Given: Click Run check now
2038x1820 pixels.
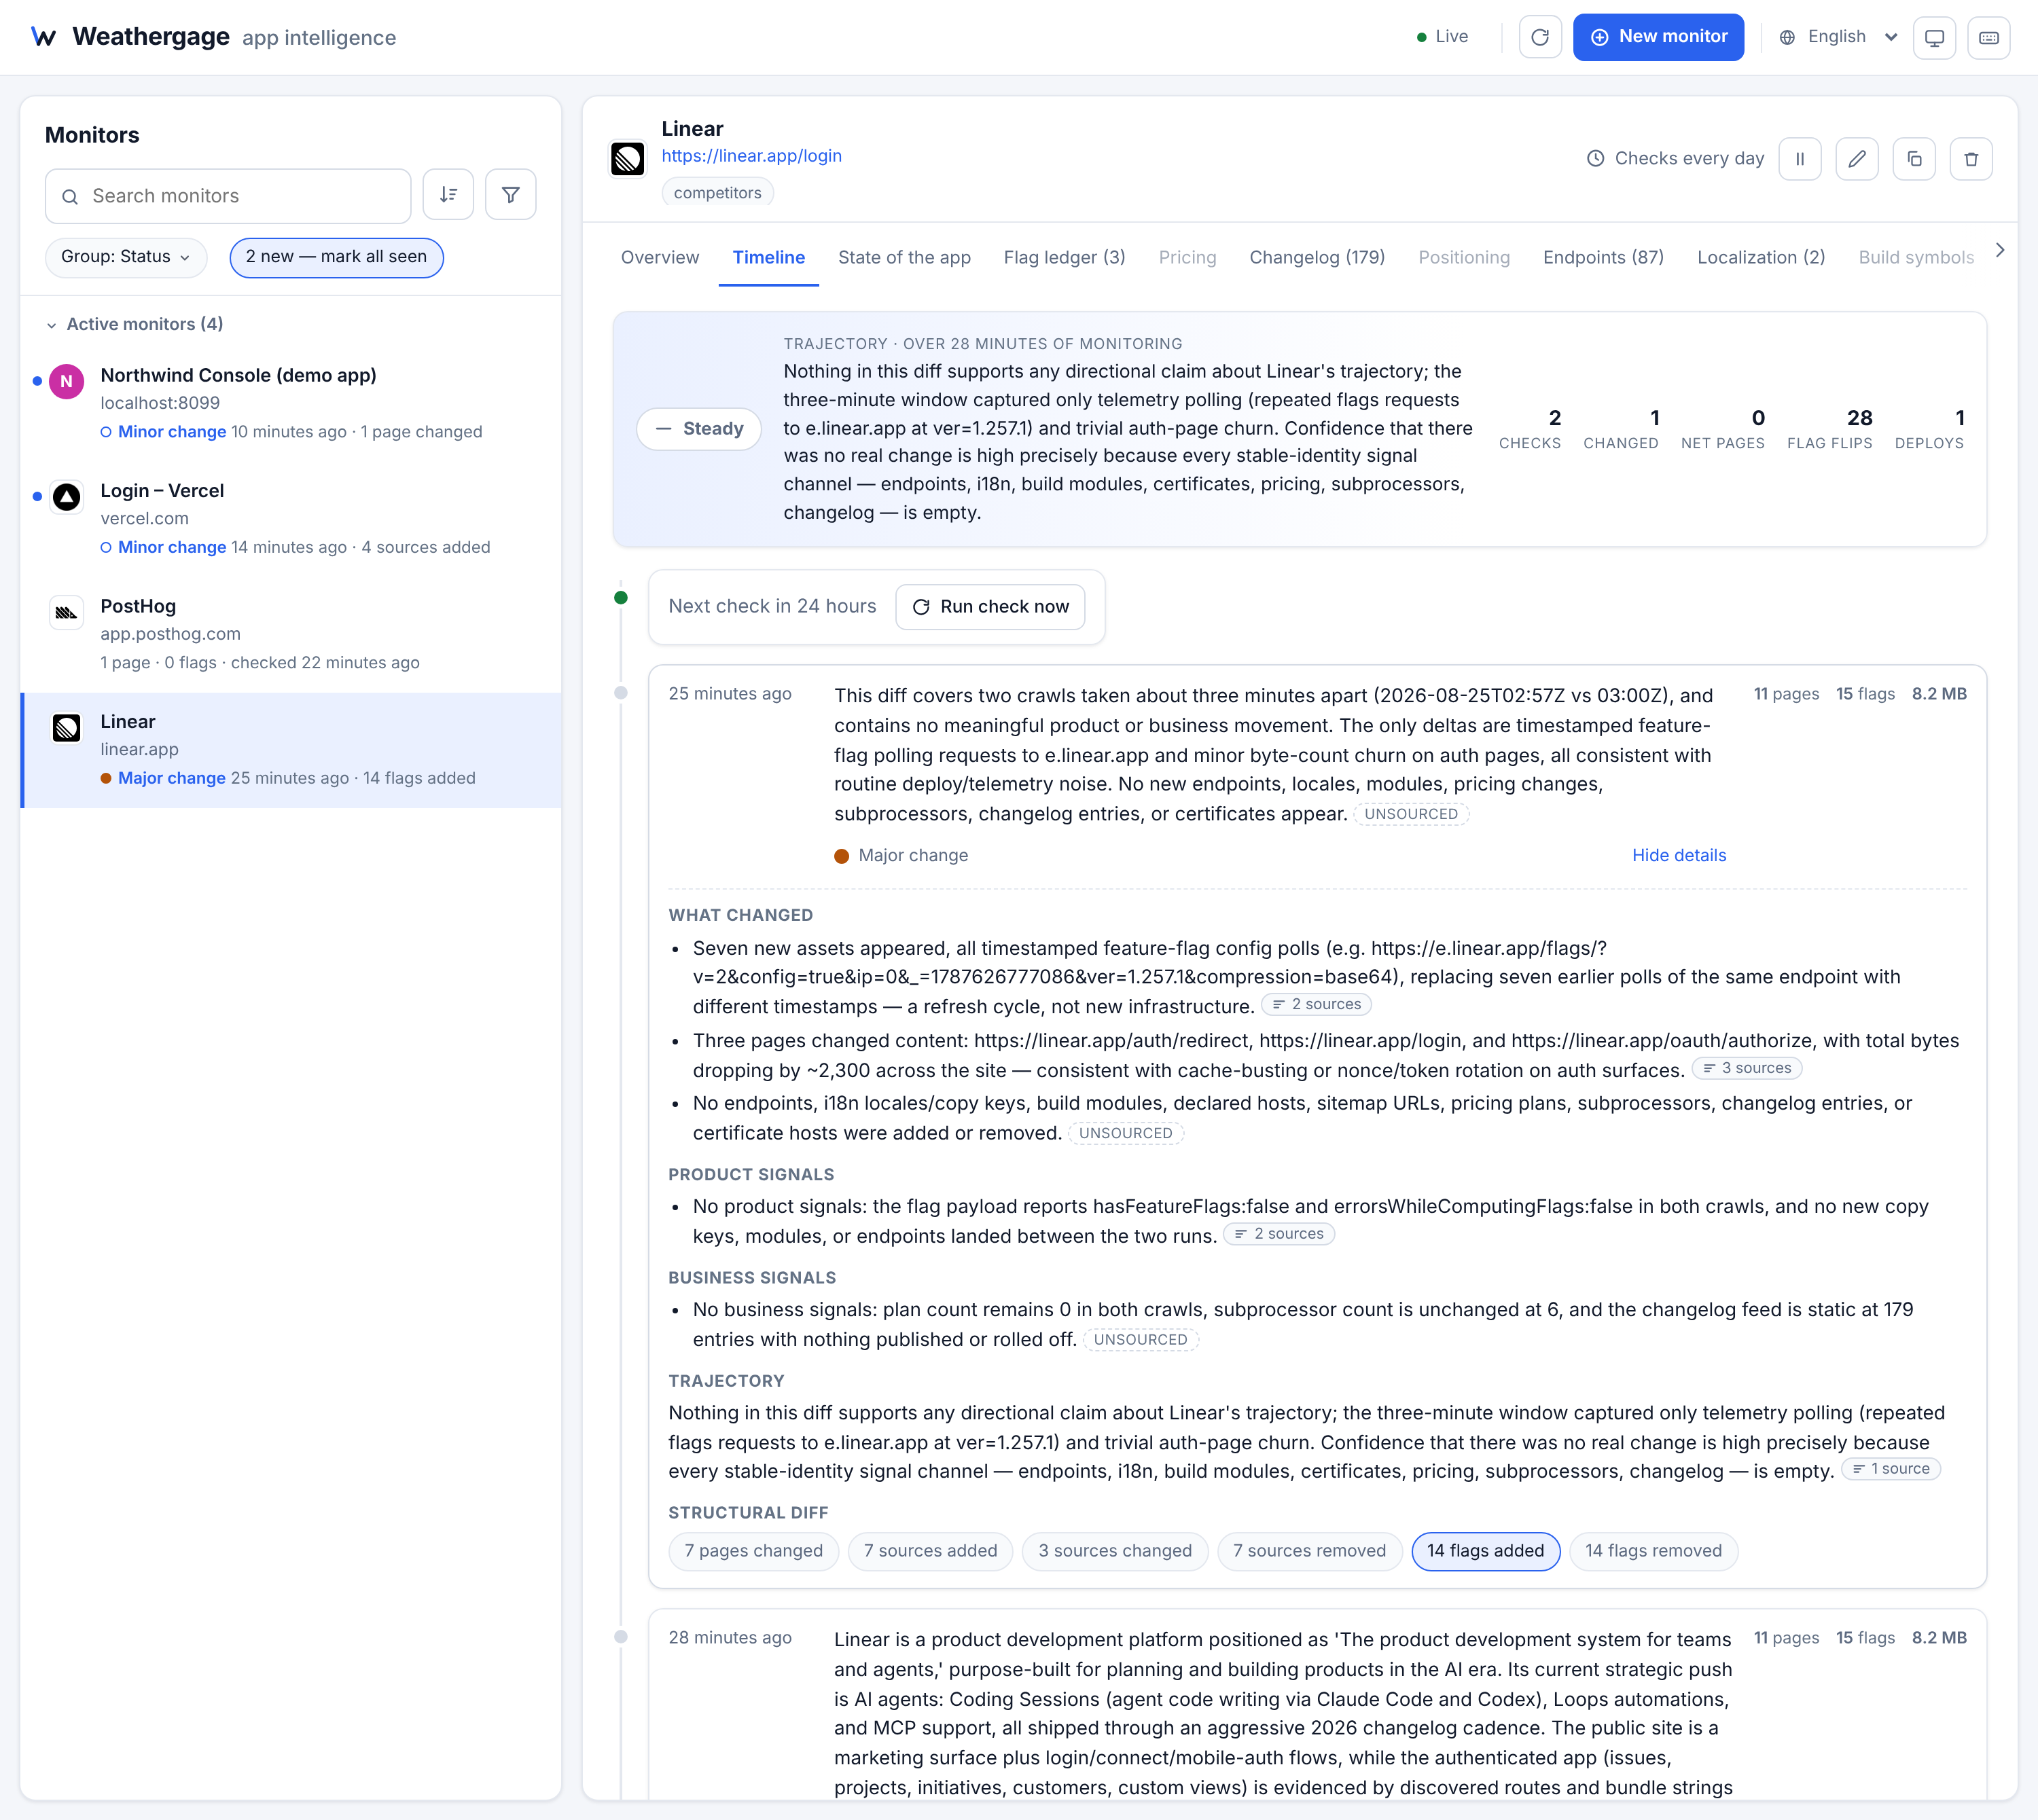Looking at the screenshot, I should click(x=990, y=607).
